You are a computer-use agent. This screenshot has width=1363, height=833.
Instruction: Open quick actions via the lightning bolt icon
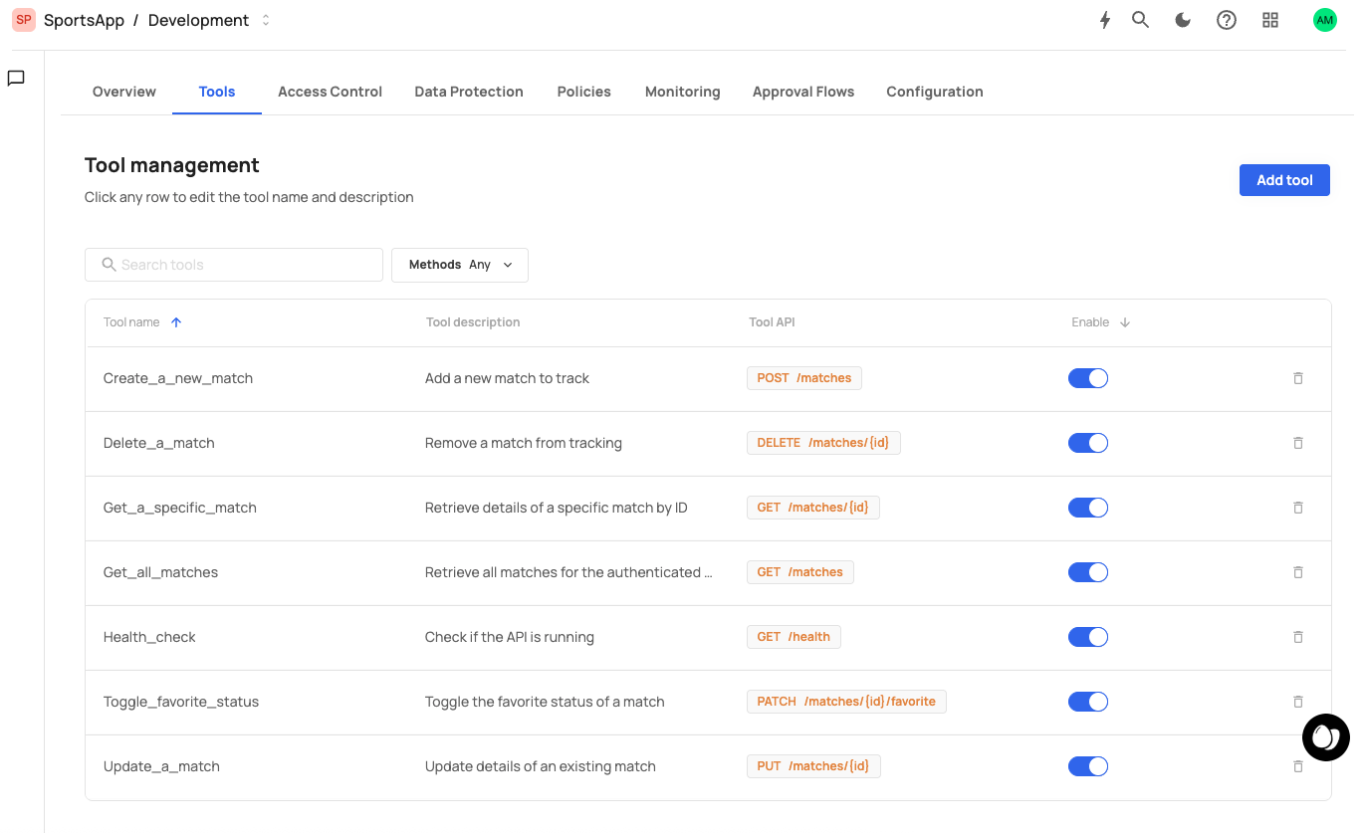1104,19
